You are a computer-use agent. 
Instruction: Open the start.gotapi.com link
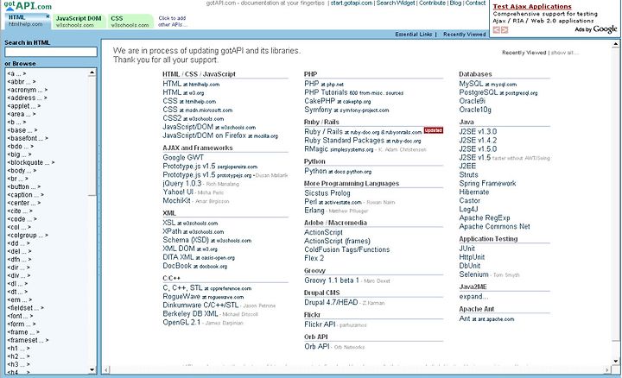click(x=352, y=3)
